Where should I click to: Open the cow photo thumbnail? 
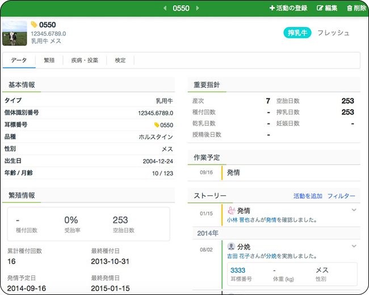15,33
